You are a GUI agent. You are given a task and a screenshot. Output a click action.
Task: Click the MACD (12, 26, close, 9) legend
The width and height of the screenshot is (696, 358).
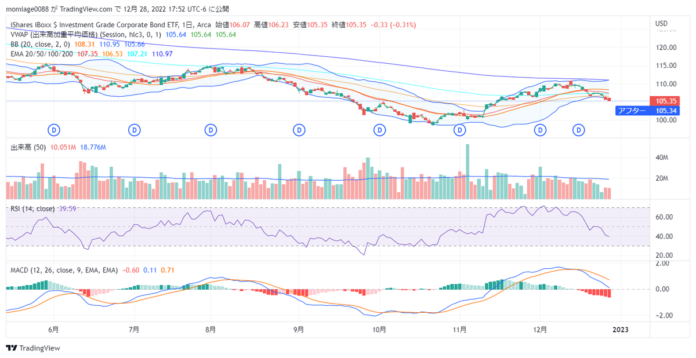64,270
